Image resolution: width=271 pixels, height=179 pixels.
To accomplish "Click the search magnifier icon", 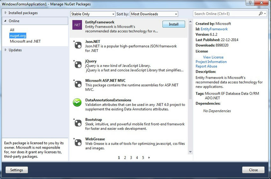I will 260,14.
